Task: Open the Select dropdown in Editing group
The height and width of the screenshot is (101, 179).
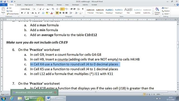Action: pos(166,14)
